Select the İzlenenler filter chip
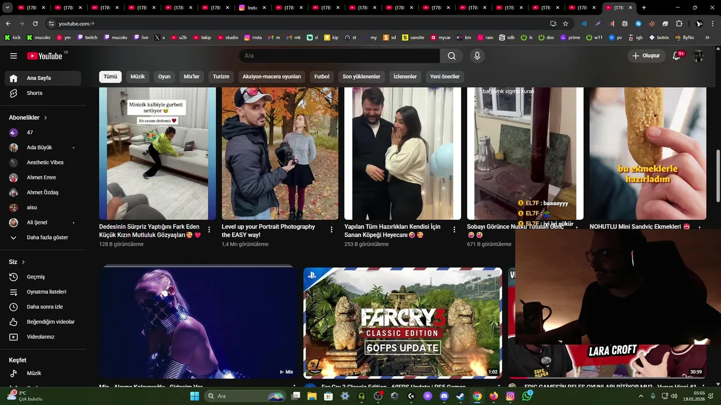721x405 pixels. click(x=405, y=76)
